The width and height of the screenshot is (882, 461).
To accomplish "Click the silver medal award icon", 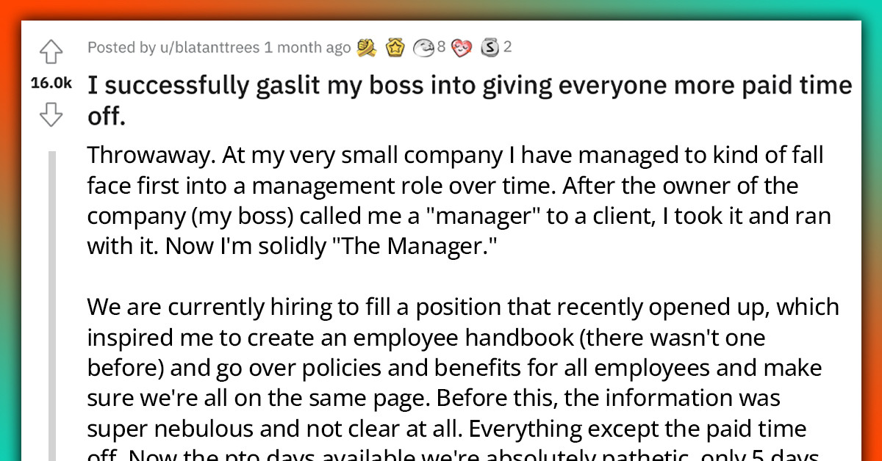I will point(423,47).
